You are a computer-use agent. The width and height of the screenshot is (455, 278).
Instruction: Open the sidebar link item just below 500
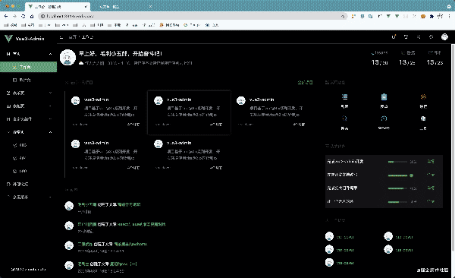coord(29,184)
